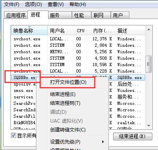Select the SQDBBx.exe process row
This screenshot has width=158, height=150.
pos(78,77)
